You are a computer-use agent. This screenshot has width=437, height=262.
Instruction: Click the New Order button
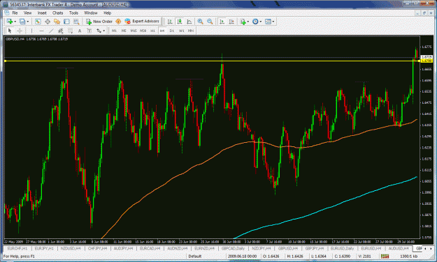pyautogui.click(x=99, y=22)
